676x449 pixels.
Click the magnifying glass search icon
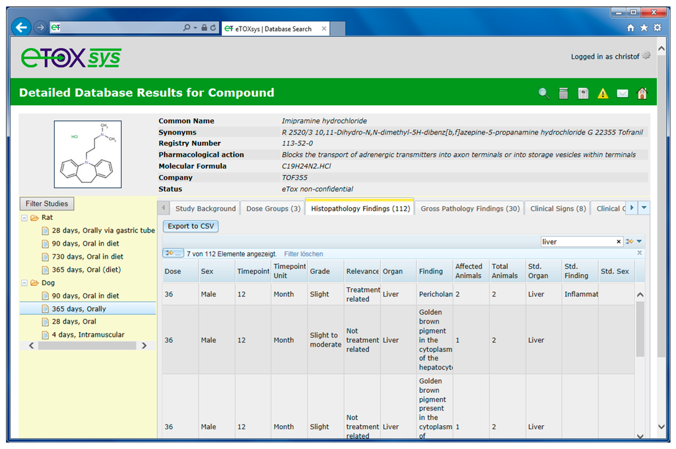click(544, 93)
